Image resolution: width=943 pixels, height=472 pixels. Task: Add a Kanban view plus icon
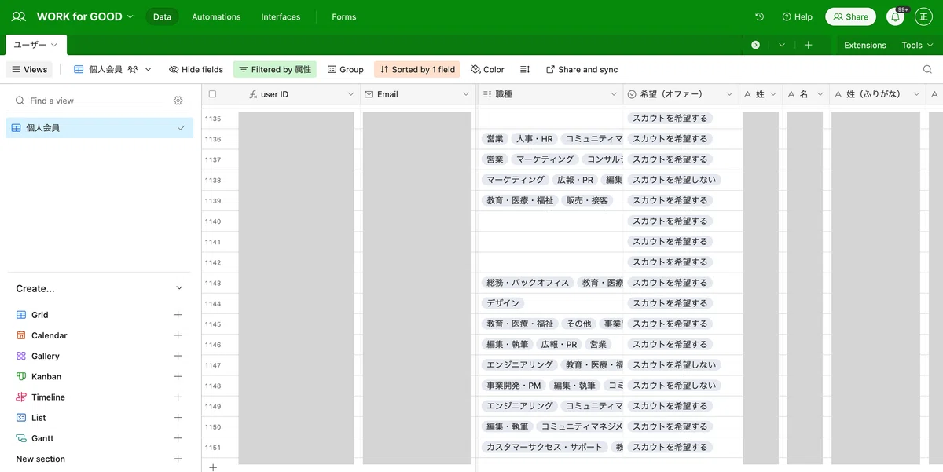(178, 376)
